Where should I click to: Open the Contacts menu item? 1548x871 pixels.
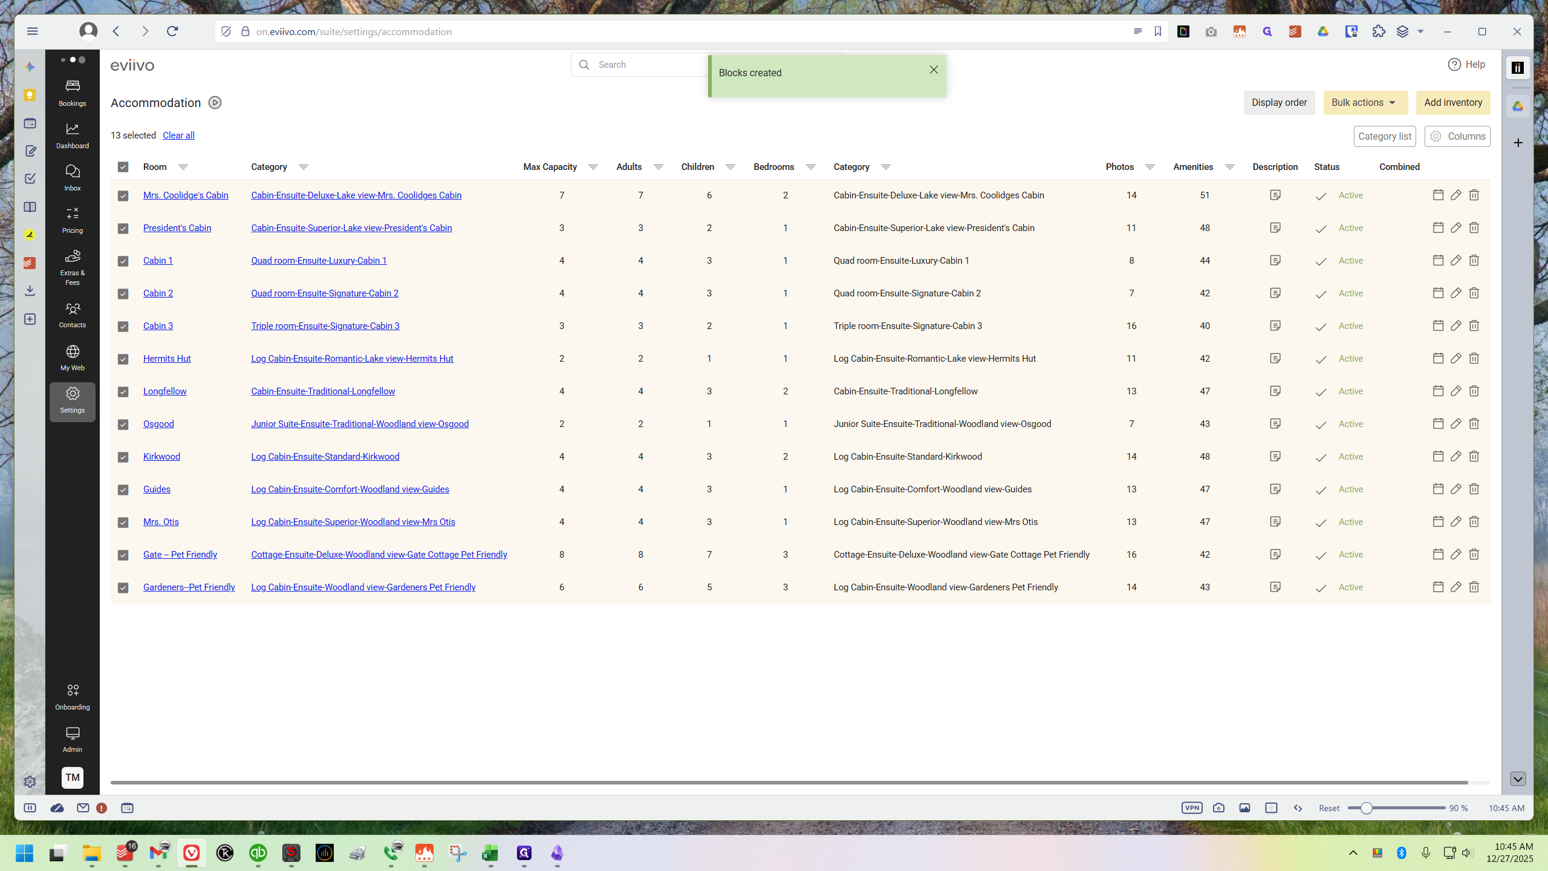point(72,315)
